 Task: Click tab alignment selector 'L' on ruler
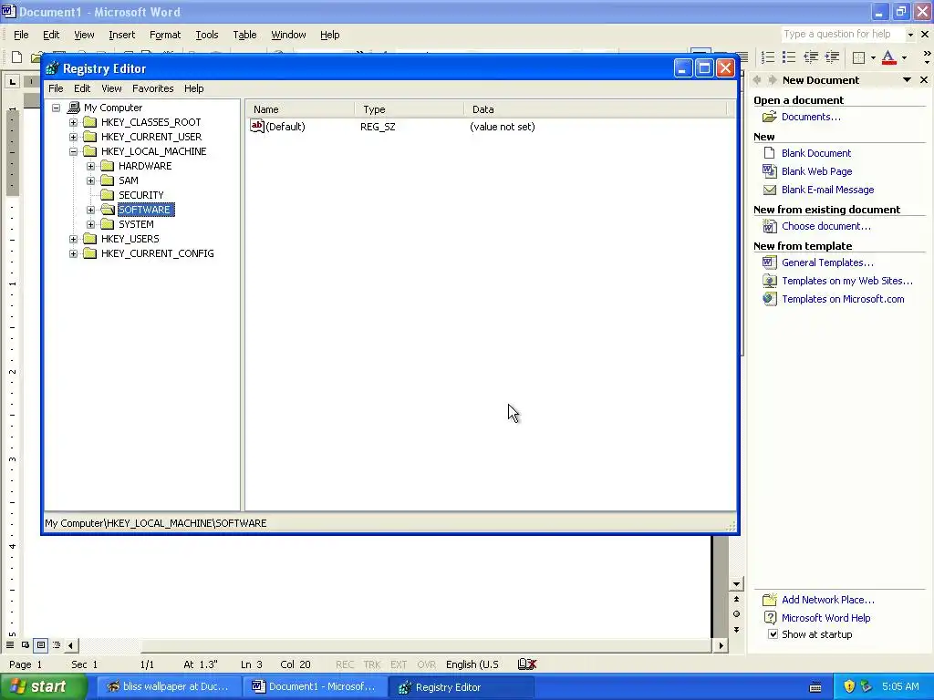pyautogui.click(x=13, y=81)
